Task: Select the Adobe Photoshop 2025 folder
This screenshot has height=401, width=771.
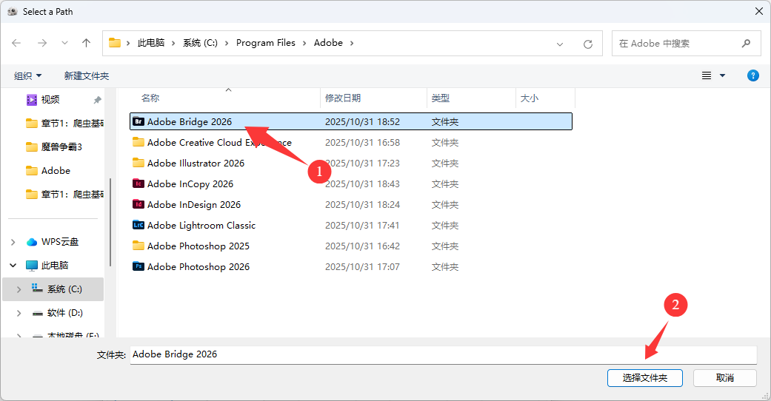Action: tap(351, 246)
